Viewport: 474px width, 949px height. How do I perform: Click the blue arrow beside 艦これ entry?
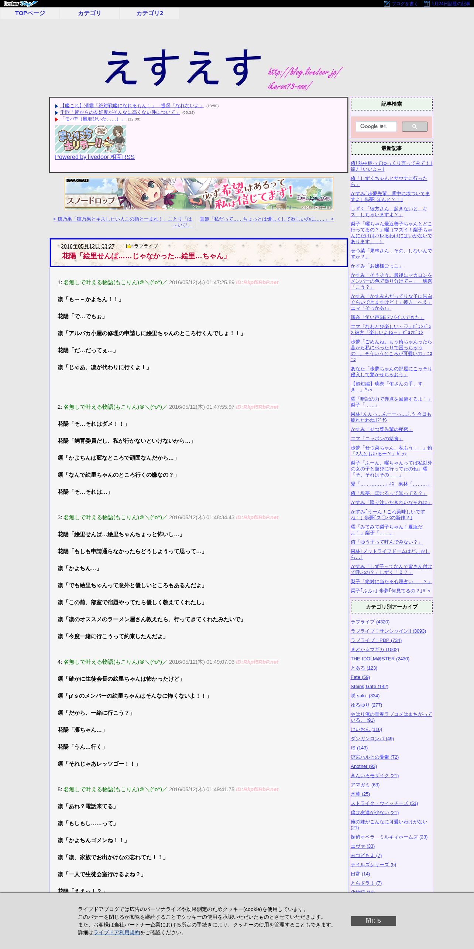(57, 106)
